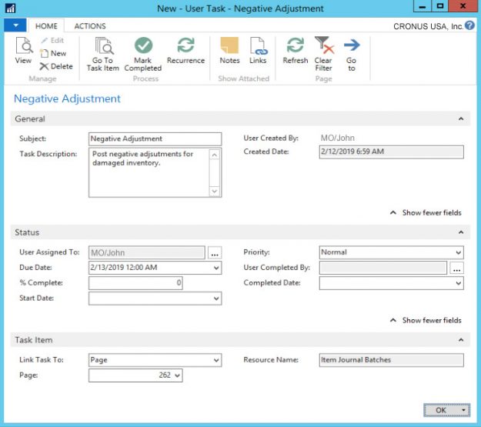Collapse the General FastTab

[x=461, y=118]
